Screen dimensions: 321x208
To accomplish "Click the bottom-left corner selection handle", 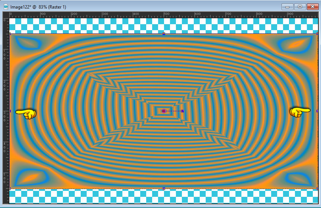I will tap(10, 189).
